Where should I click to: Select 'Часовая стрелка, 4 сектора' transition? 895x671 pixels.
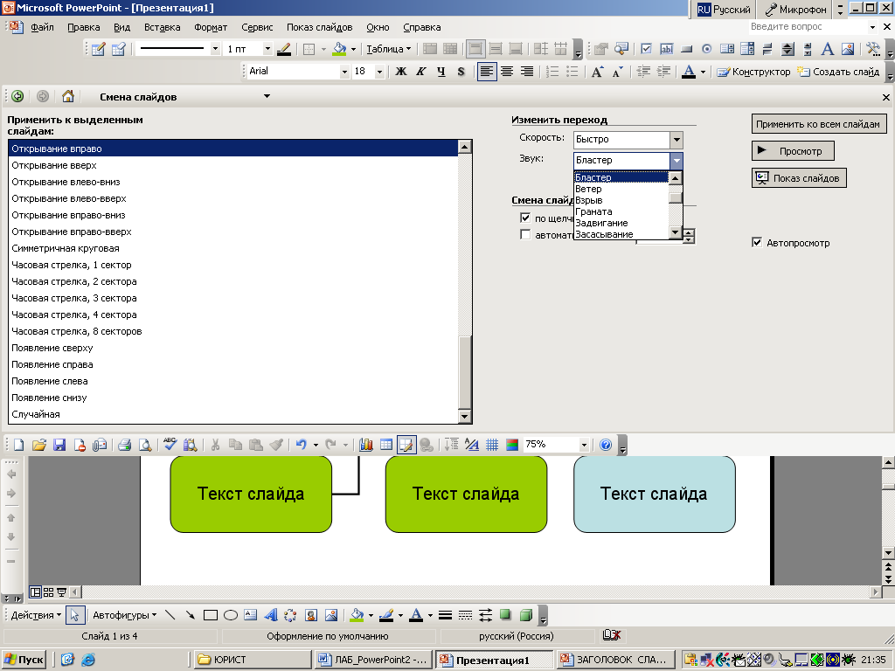233,315
